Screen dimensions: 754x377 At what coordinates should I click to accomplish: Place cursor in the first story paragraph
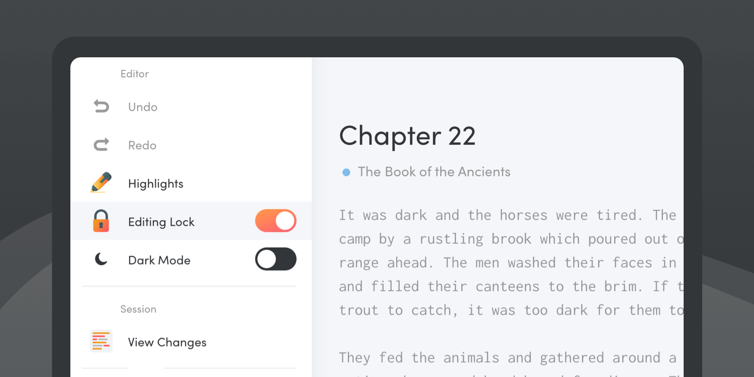point(511,262)
